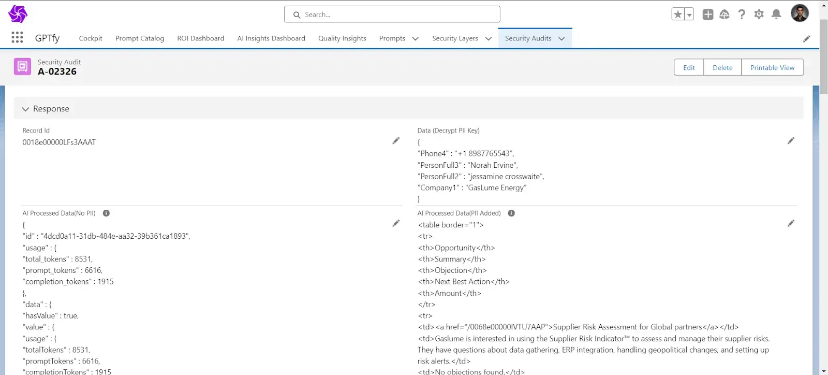
Task: Open the user profile avatar
Action: 799,13
